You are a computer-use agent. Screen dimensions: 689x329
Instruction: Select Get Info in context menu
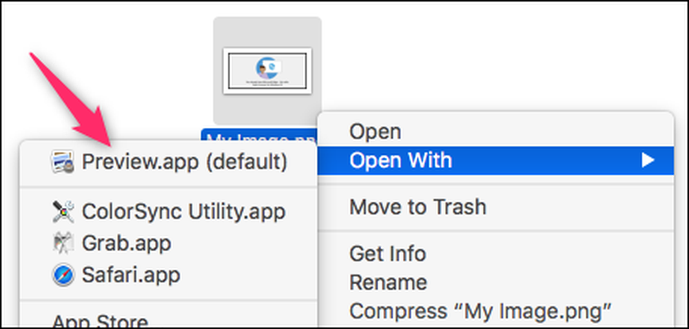click(x=387, y=253)
